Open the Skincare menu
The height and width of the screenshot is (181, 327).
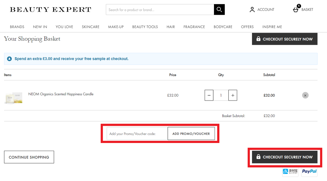90,27
